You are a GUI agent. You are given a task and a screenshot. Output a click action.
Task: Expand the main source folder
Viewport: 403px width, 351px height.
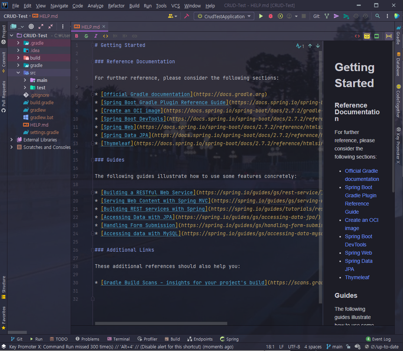click(x=25, y=80)
